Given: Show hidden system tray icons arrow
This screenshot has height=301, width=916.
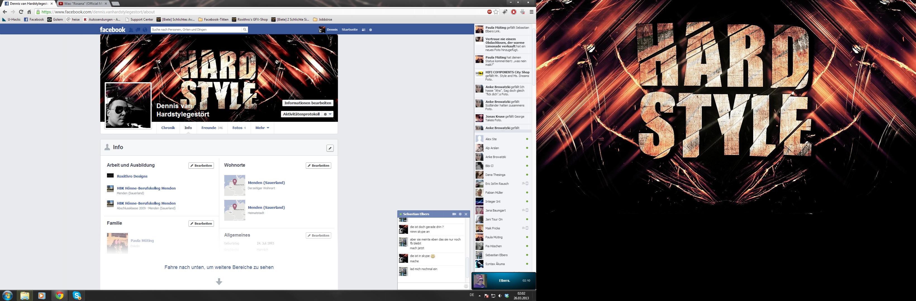Looking at the screenshot, I should pyautogui.click(x=479, y=296).
